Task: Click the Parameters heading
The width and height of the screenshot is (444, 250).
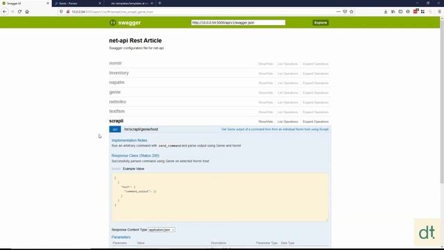Action: click(121, 237)
